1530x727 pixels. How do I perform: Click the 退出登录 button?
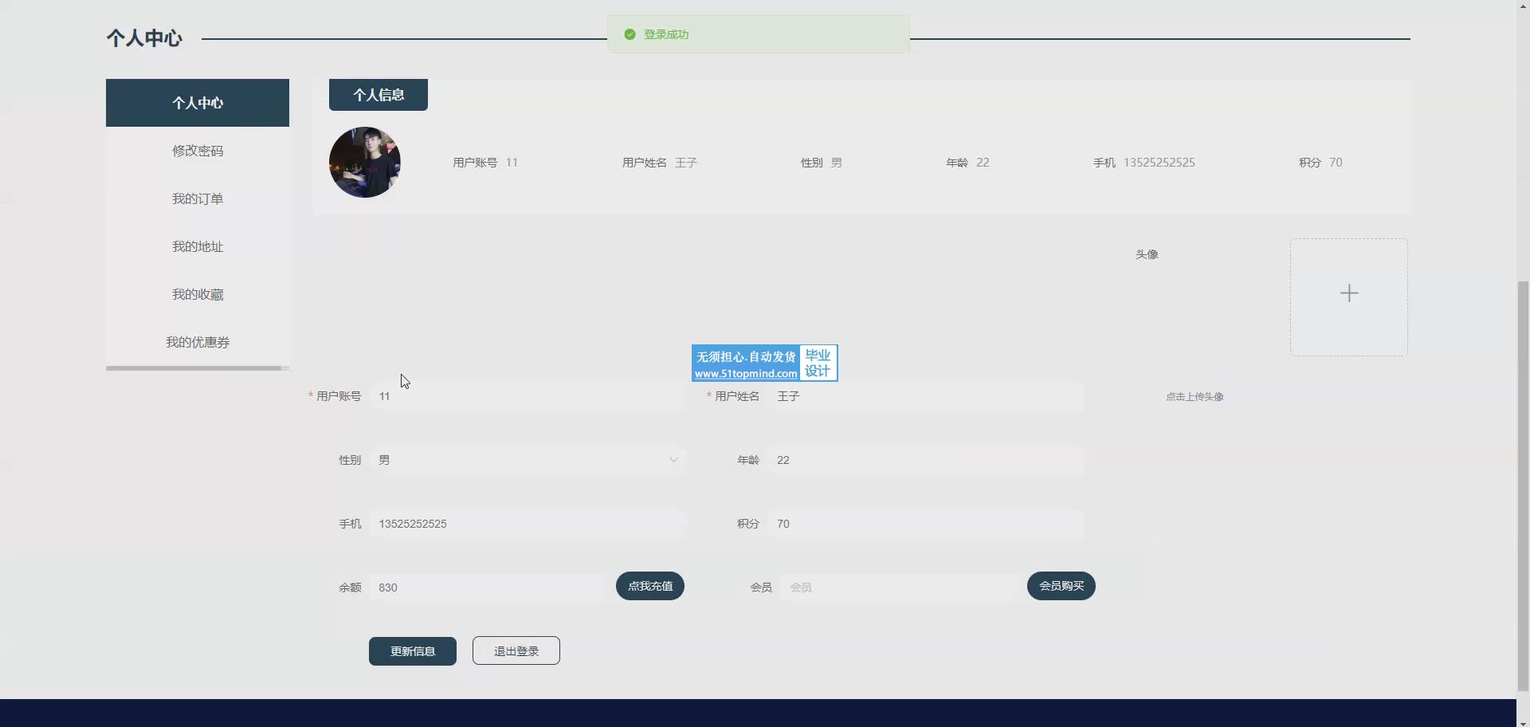pyautogui.click(x=516, y=651)
